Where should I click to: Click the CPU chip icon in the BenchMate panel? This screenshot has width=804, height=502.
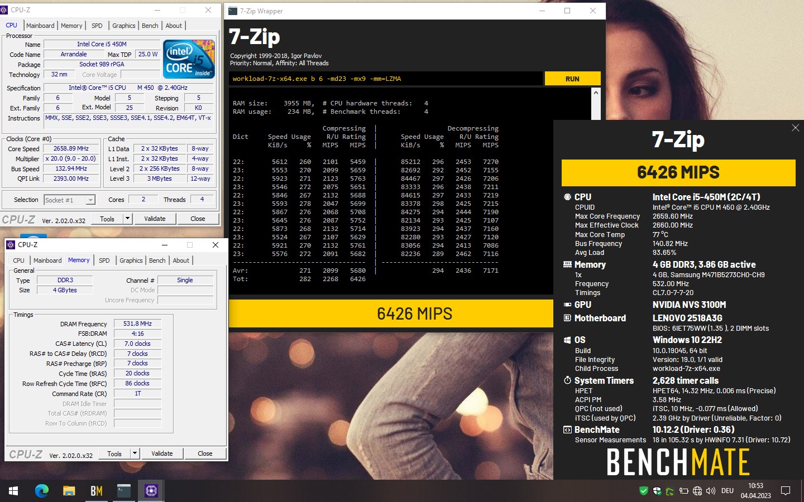(567, 197)
